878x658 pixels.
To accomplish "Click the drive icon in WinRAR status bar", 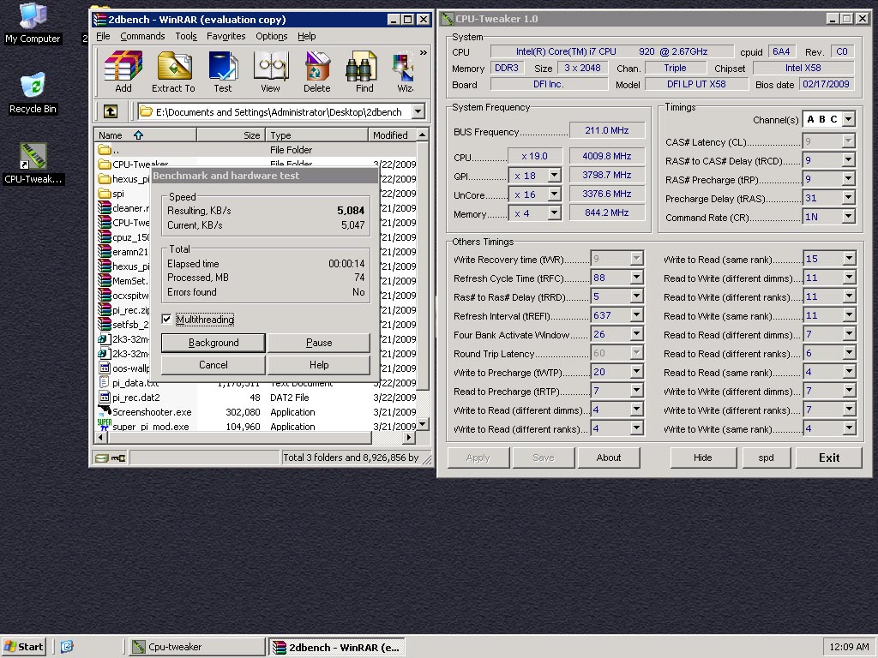I will (101, 458).
